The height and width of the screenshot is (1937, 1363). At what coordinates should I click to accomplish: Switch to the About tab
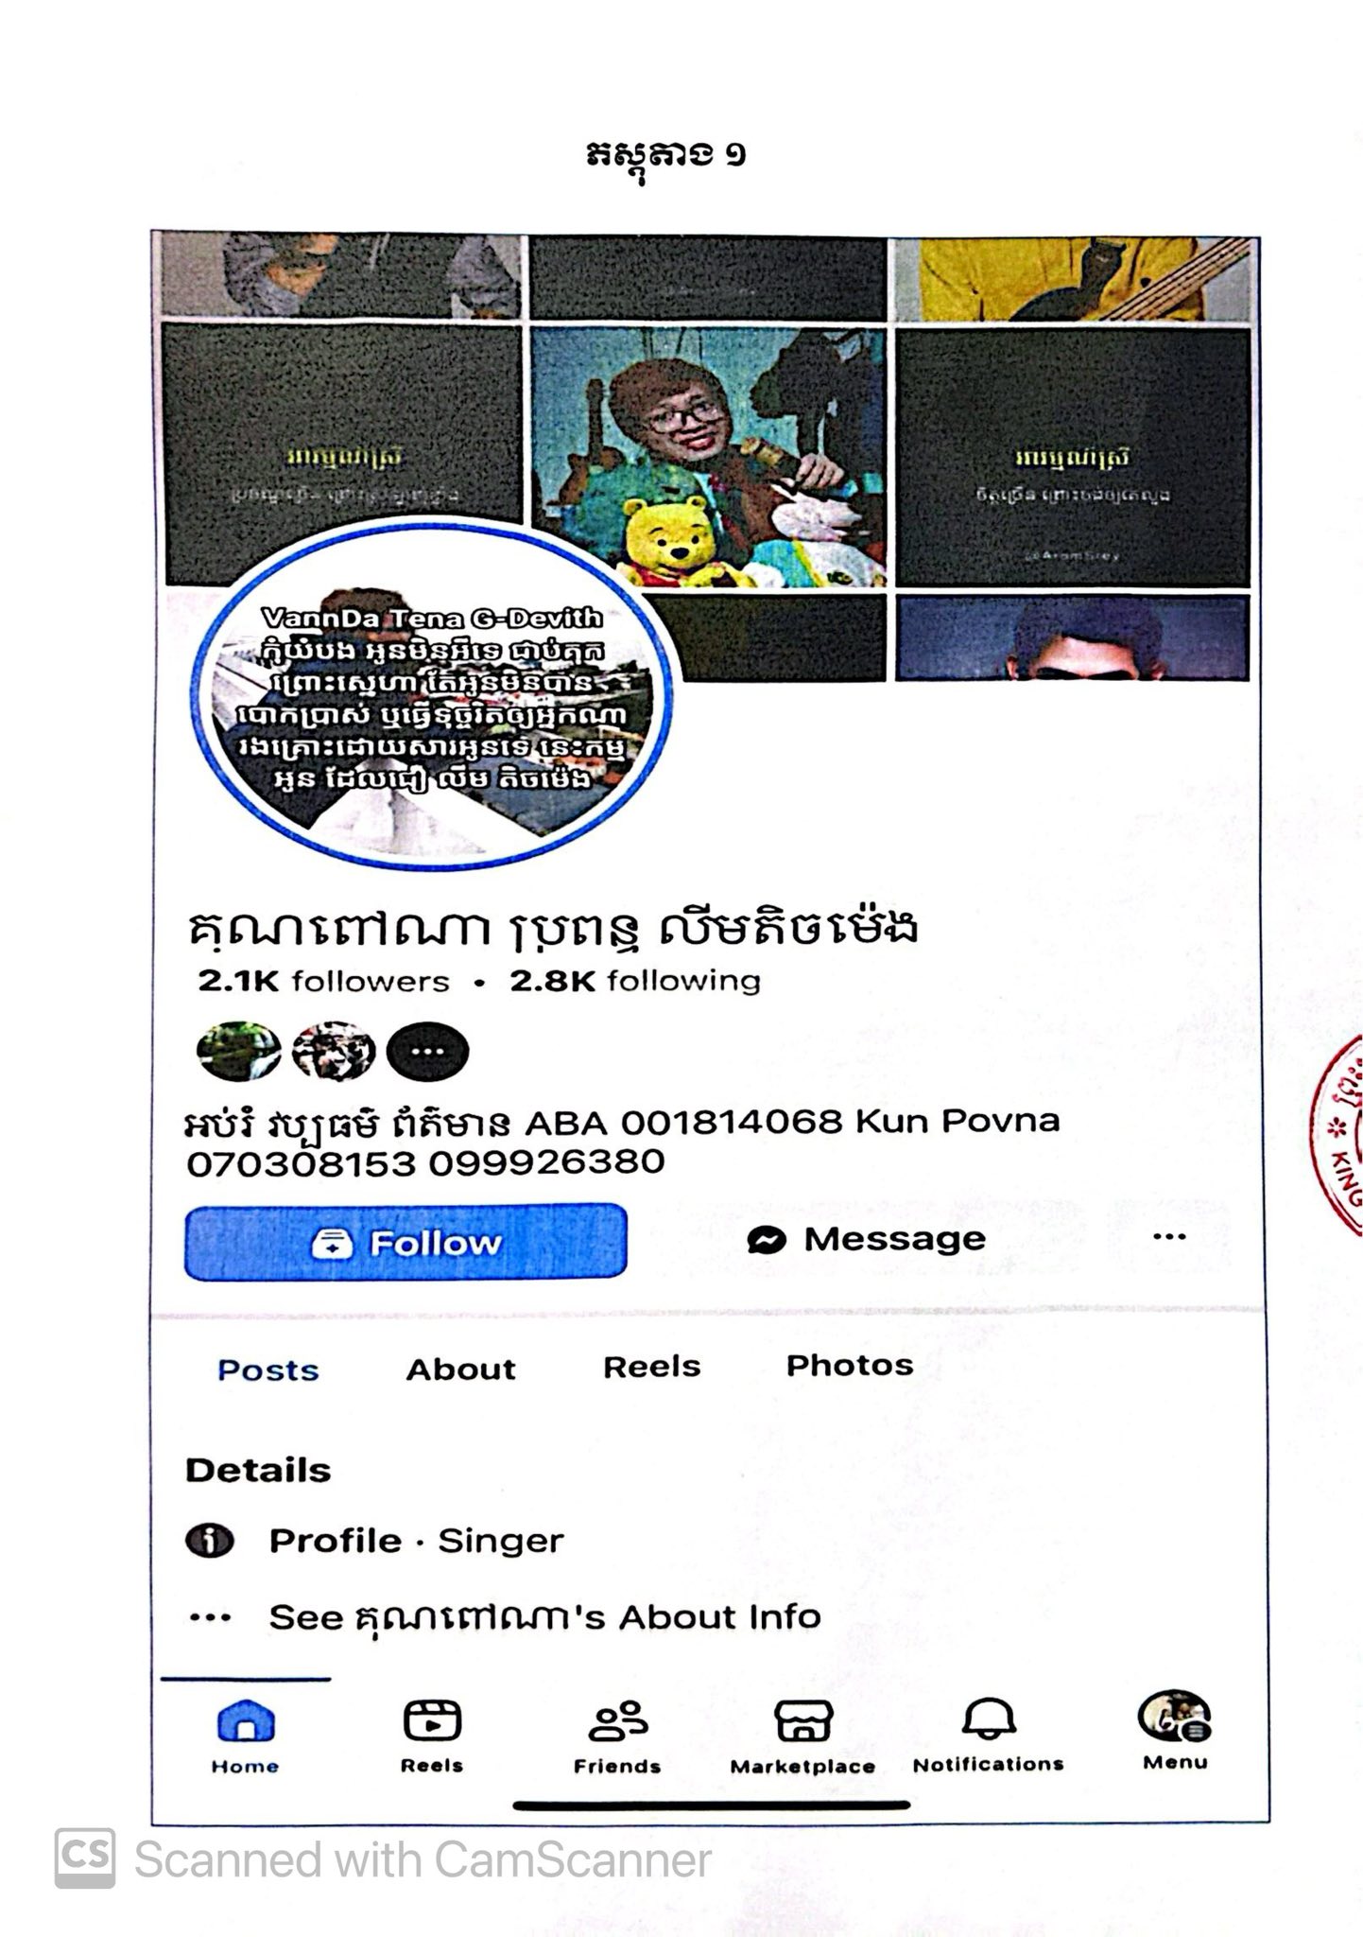click(461, 1369)
